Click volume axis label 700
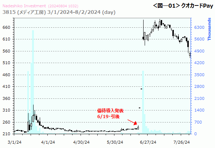This screenshot has width=215, height=148. click(198, 122)
